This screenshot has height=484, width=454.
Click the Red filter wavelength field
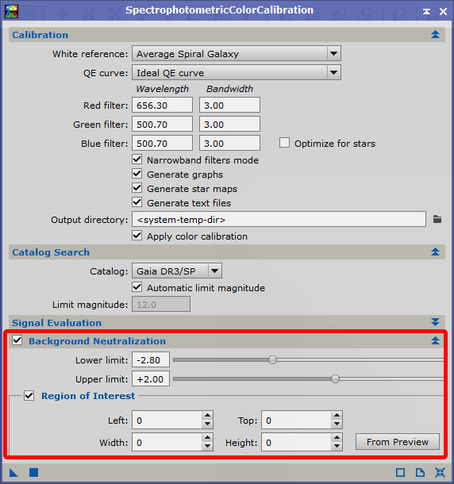click(x=162, y=106)
